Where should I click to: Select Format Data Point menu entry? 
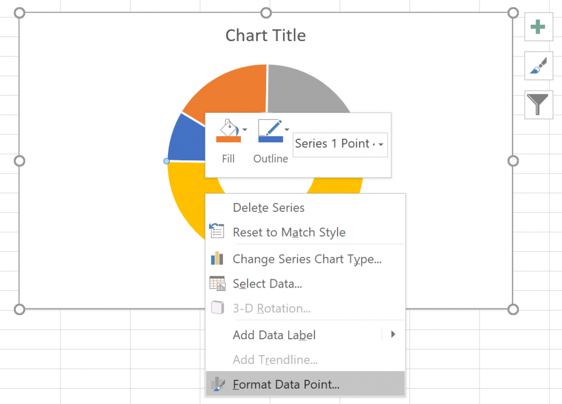click(x=286, y=384)
